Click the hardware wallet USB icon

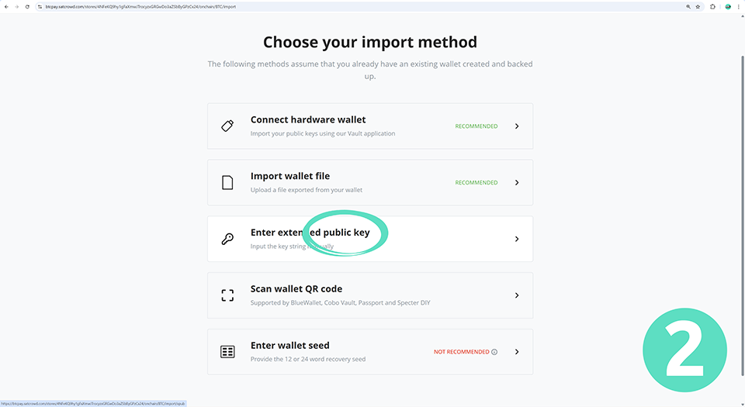coord(227,126)
